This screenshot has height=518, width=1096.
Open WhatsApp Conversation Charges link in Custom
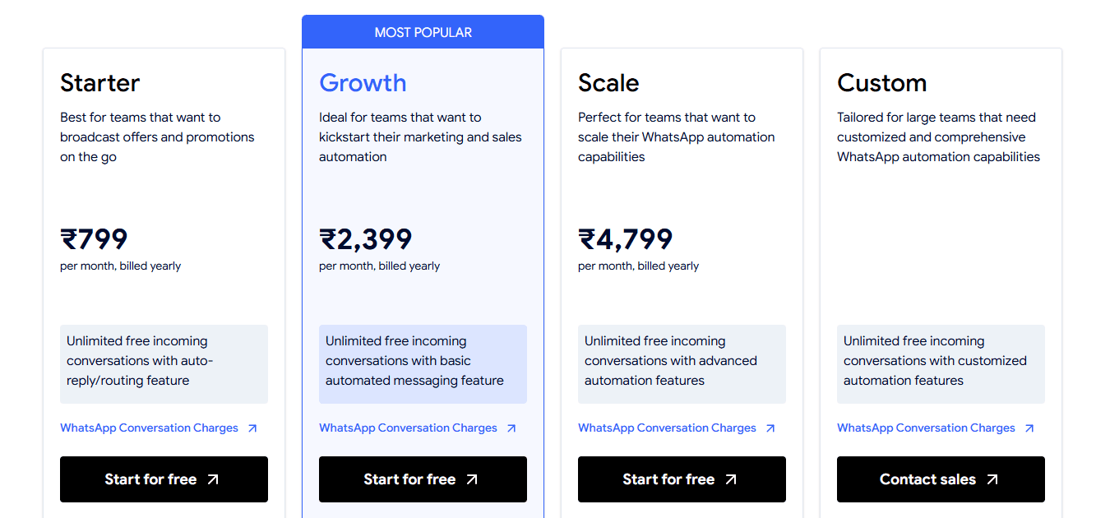[x=926, y=428]
